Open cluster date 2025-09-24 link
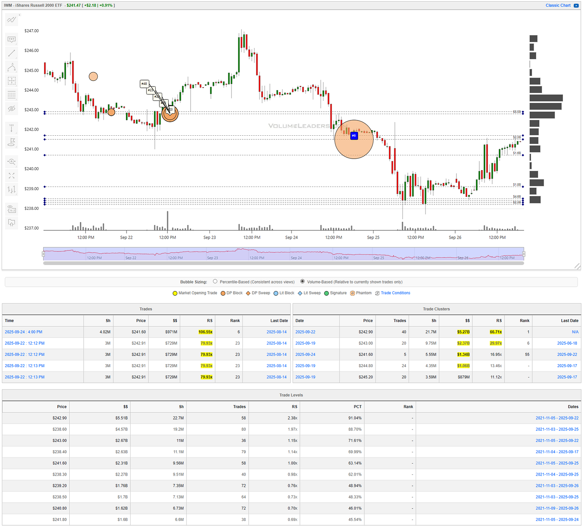The height and width of the screenshot is (526, 583). coord(306,354)
